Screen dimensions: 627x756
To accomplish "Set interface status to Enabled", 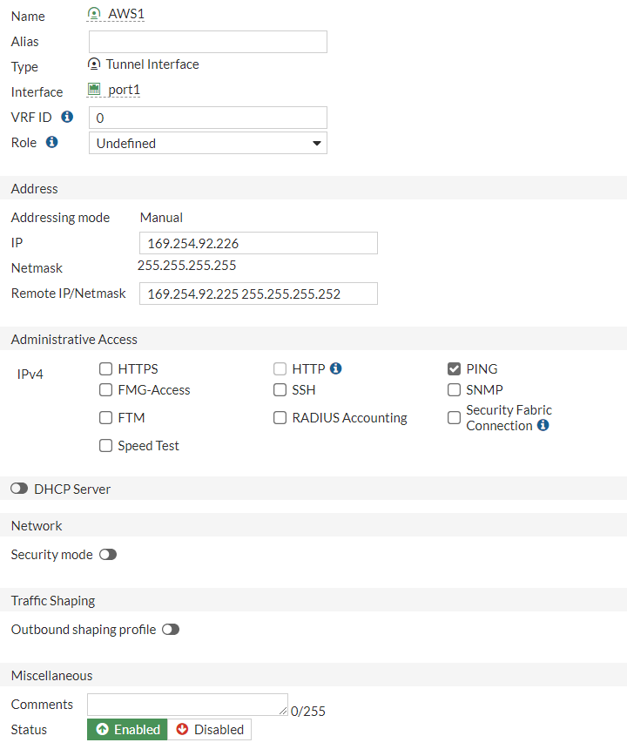I will 128,730.
